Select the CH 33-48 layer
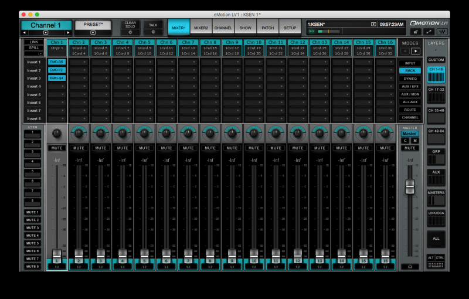Image resolution: width=469 pixels, height=299 pixels. tap(436, 115)
